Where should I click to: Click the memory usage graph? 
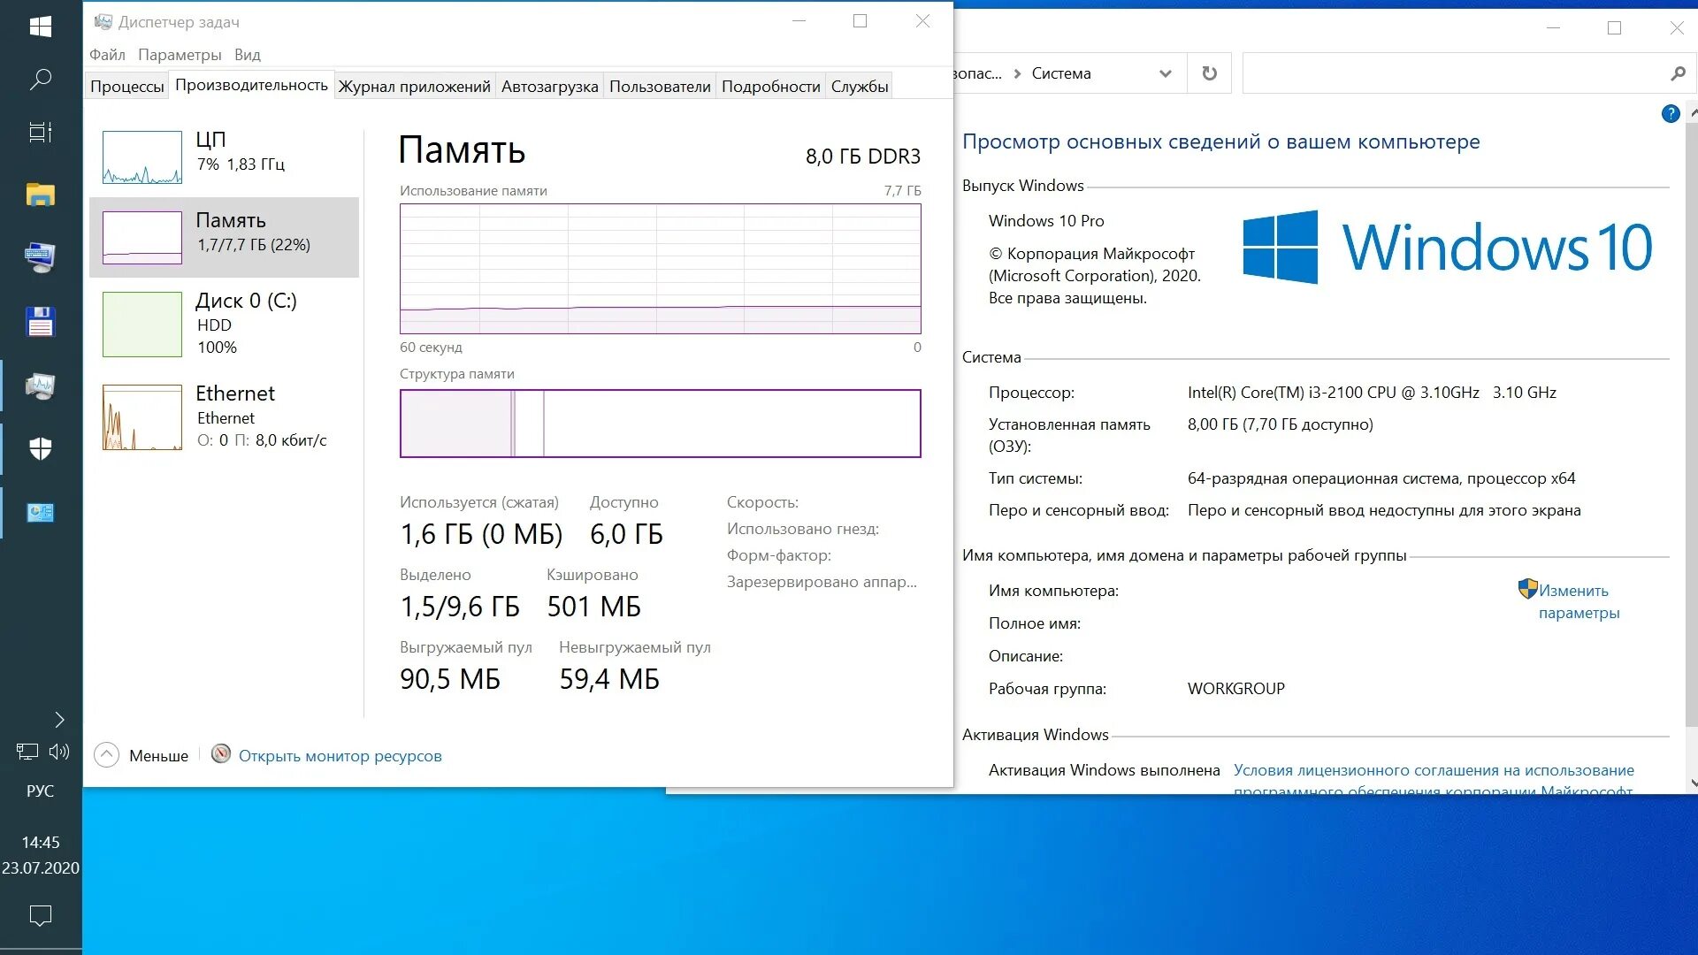[x=660, y=269]
